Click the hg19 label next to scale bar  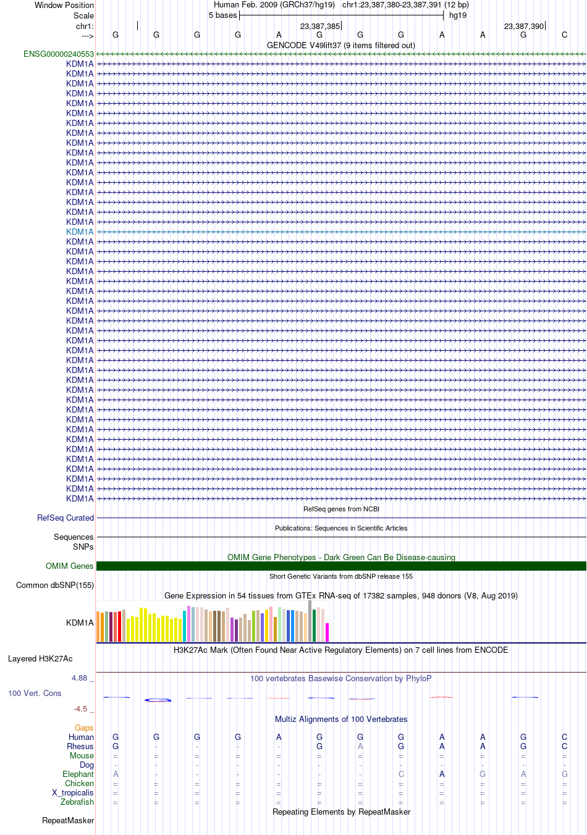coord(458,15)
